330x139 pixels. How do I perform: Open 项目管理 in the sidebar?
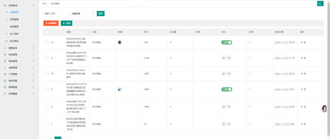[x=14, y=19]
